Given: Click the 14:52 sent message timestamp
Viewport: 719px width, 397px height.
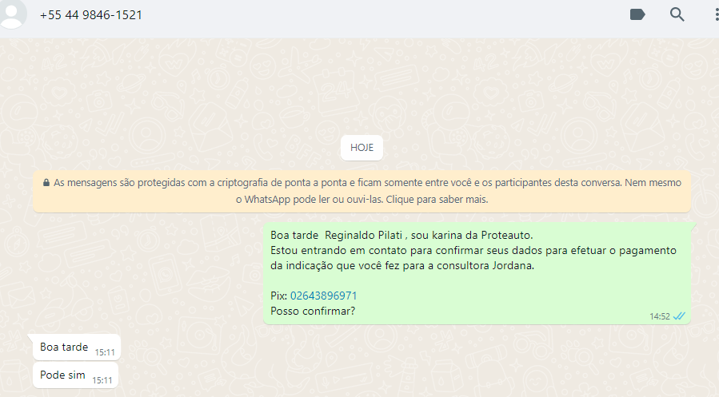Looking at the screenshot, I should [x=659, y=316].
